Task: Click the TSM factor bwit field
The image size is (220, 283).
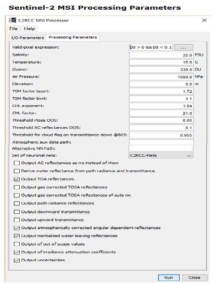Action: coord(161,98)
